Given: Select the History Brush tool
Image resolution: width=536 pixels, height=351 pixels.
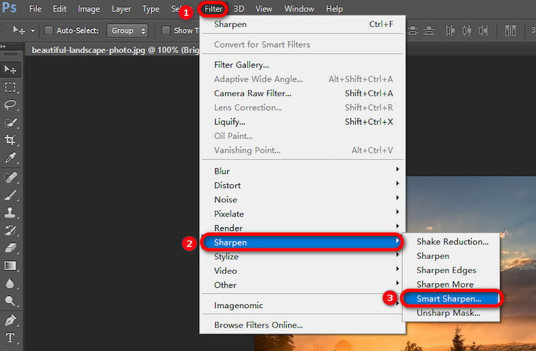Looking at the screenshot, I should 10,230.
